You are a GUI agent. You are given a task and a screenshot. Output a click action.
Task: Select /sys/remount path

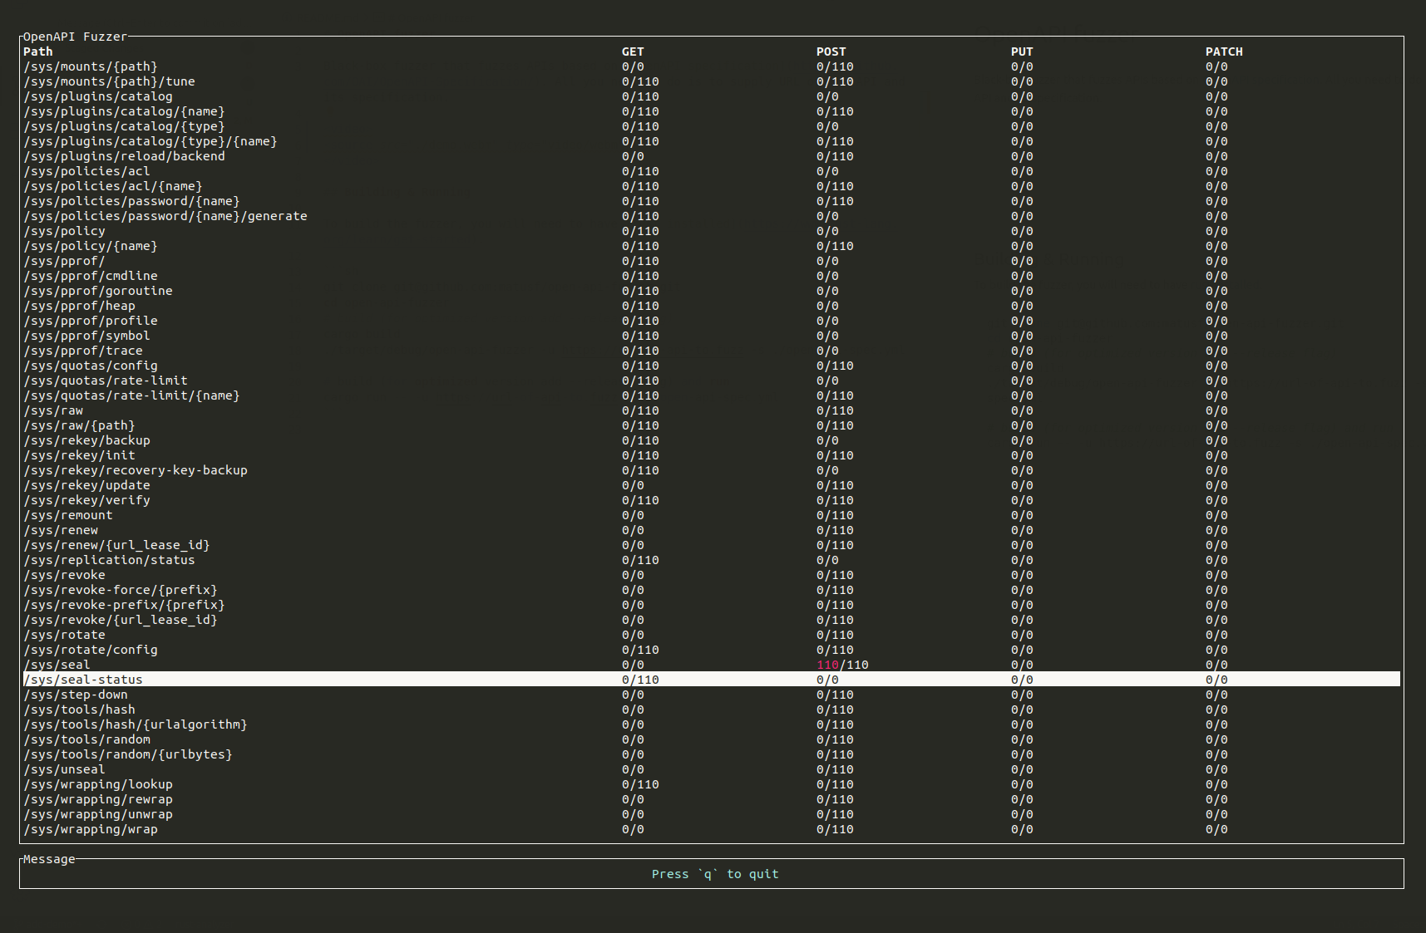pos(68,515)
